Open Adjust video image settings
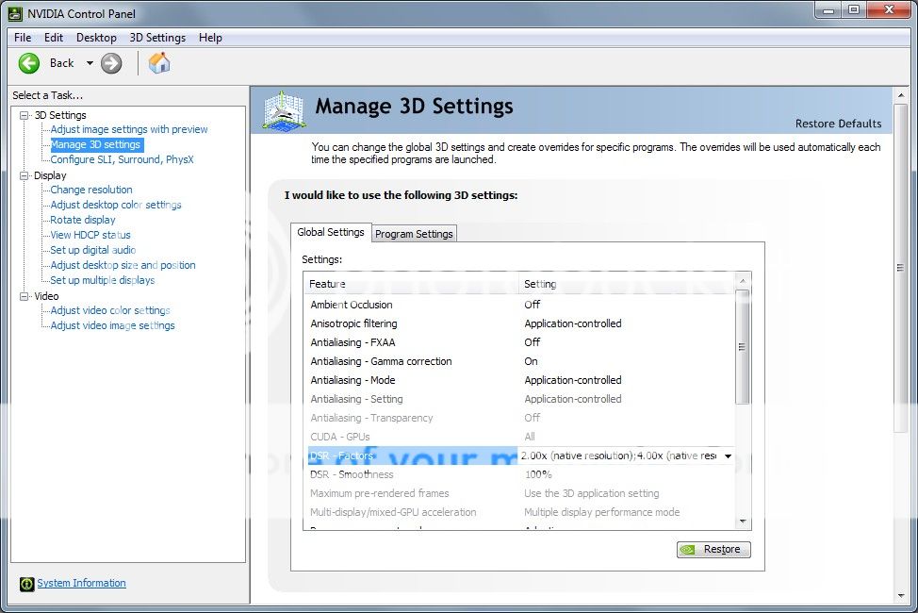Viewport: 918px width, 613px height. 112,326
